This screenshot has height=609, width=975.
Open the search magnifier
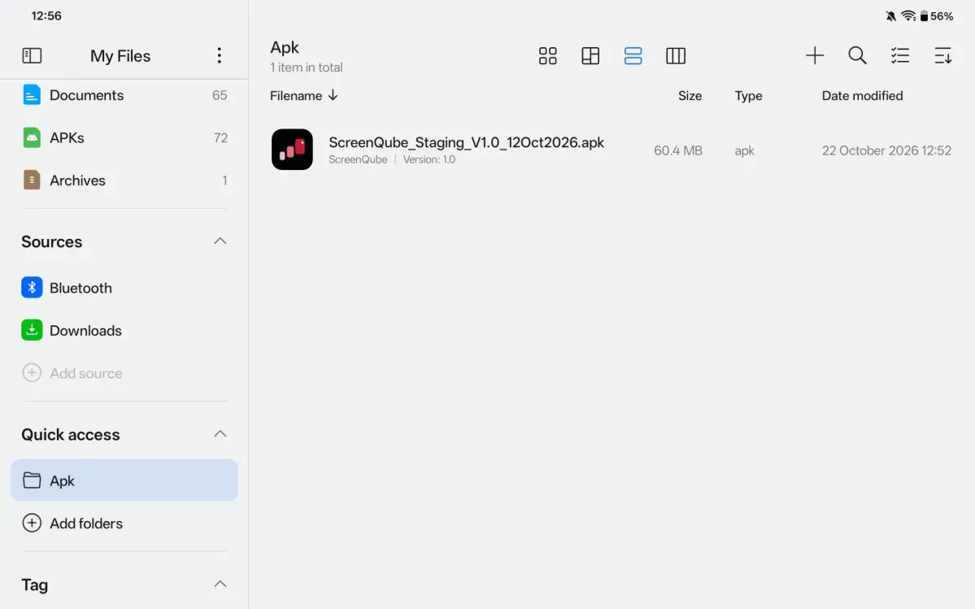pos(857,55)
